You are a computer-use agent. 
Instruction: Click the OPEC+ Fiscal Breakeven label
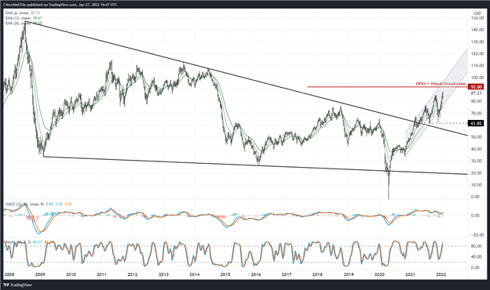point(441,84)
